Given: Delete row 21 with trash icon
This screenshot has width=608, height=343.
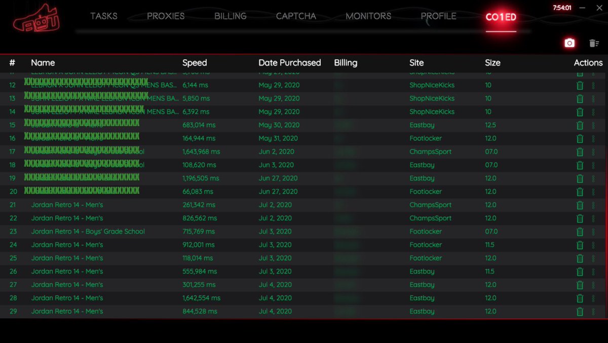Looking at the screenshot, I should click(x=580, y=205).
